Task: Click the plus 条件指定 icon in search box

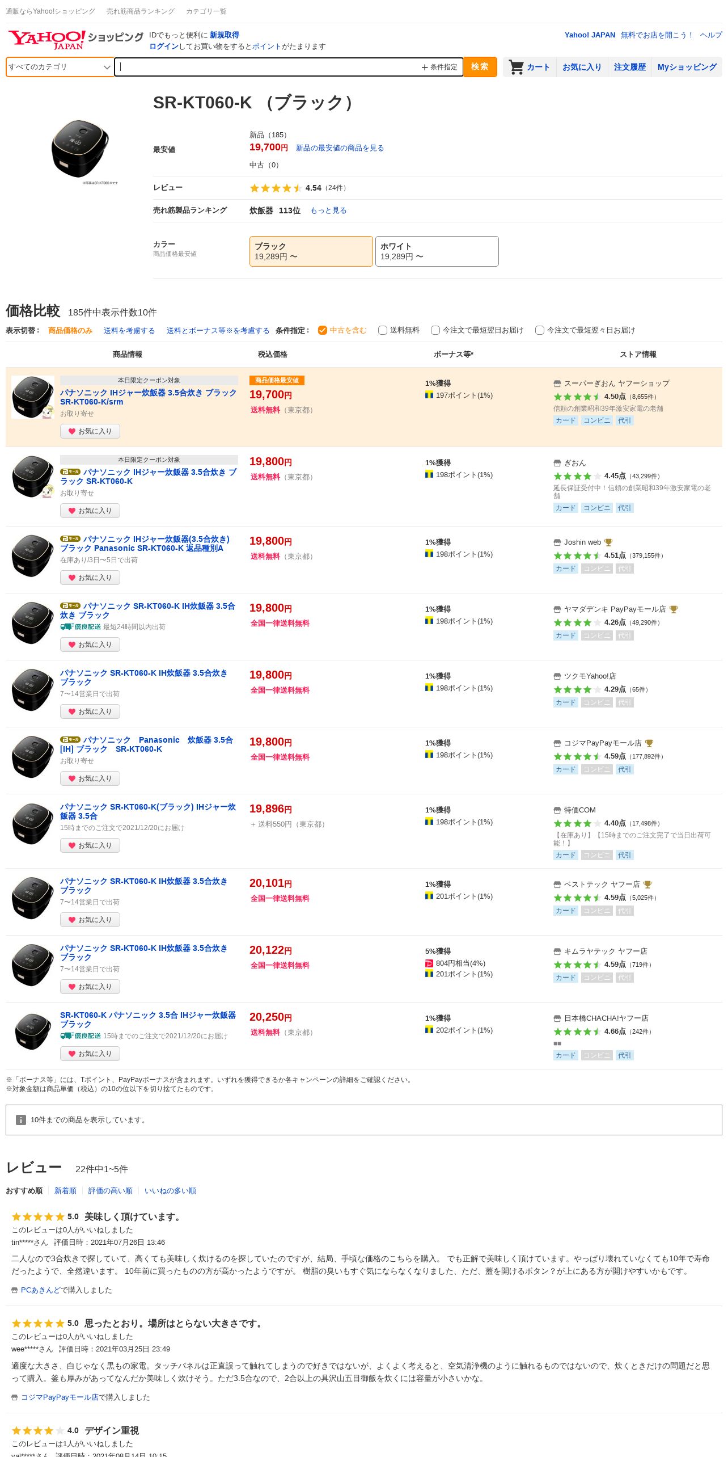Action: (439, 67)
